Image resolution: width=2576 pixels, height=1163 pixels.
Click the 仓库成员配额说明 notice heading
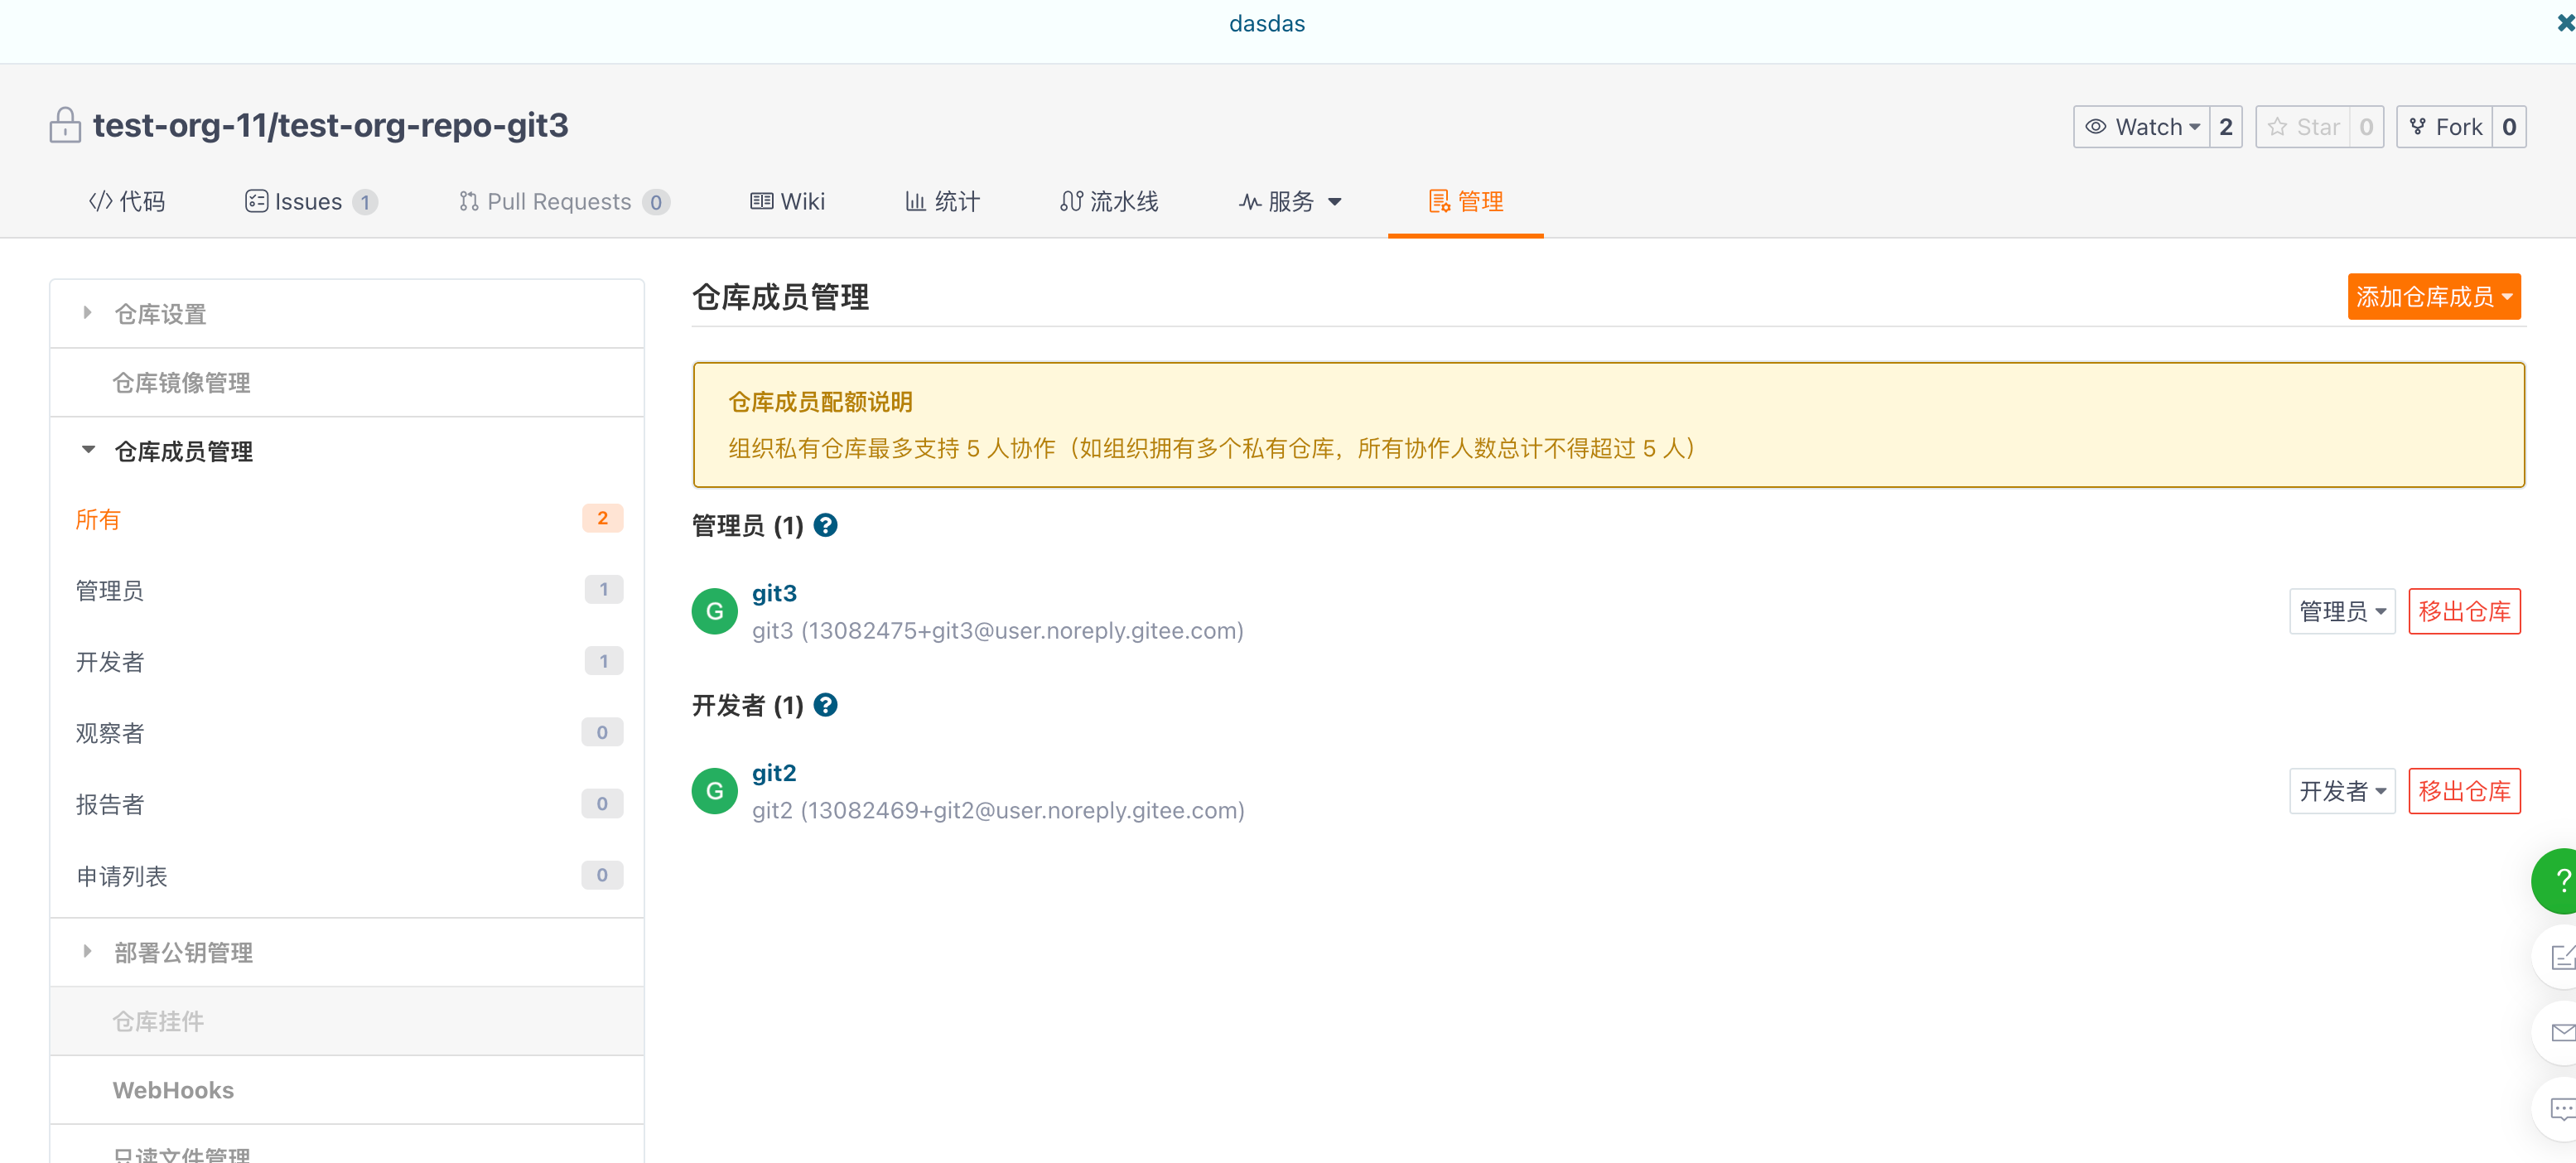[x=820, y=402]
